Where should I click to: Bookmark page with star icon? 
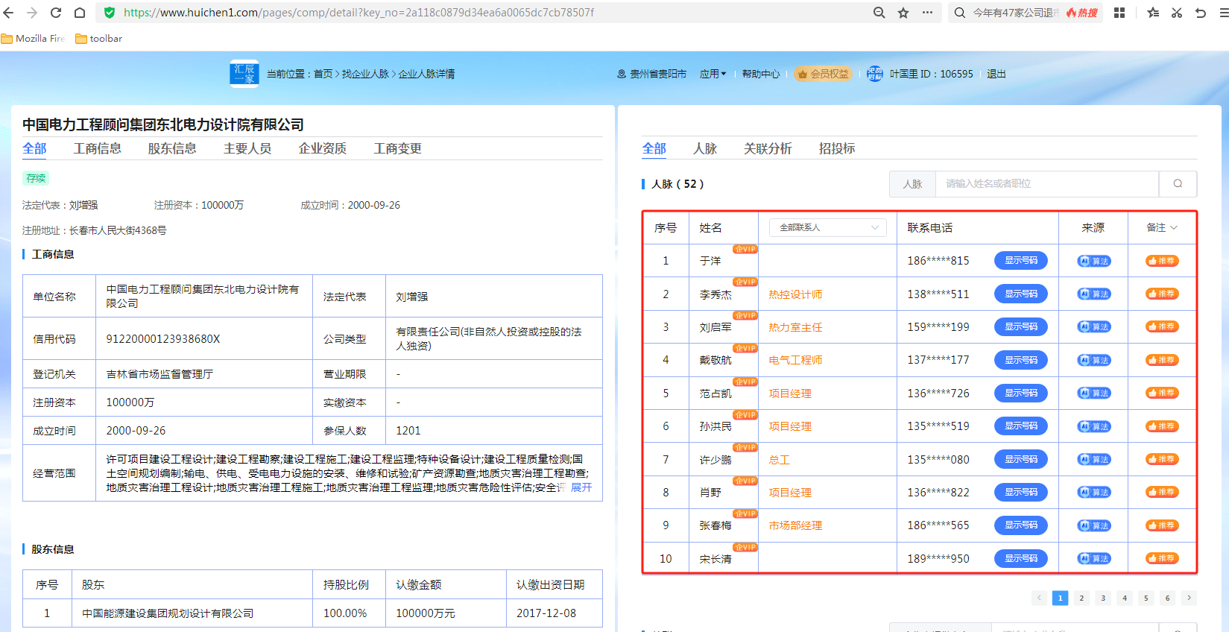(903, 13)
